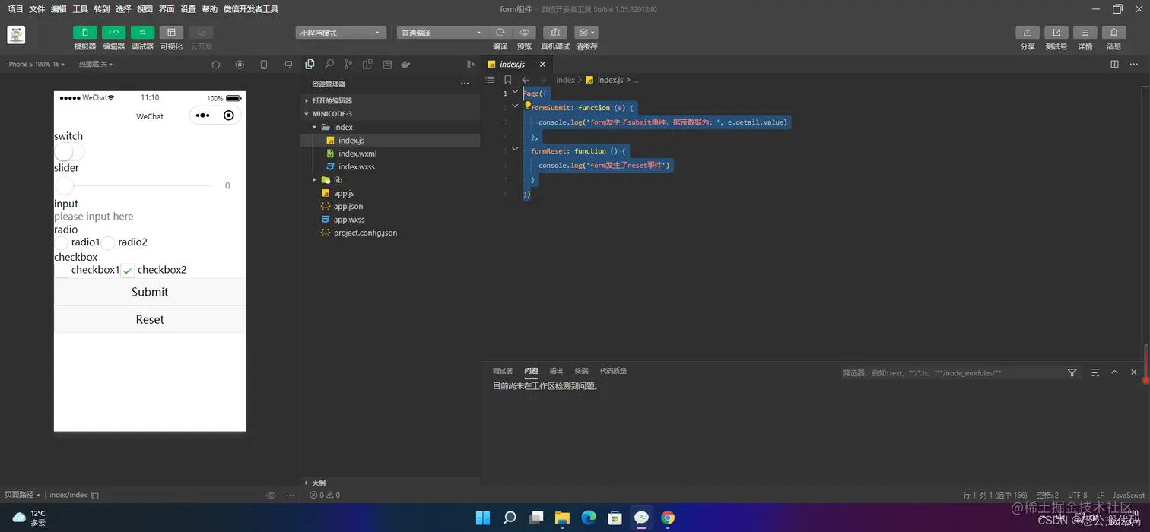Open the 可视化 visual editor
This screenshot has height=532, width=1150.
[x=171, y=33]
